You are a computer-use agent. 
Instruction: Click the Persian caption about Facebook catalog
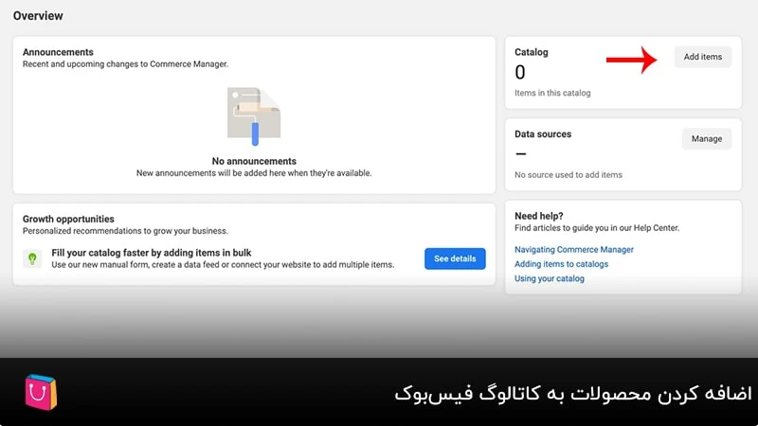point(573,393)
